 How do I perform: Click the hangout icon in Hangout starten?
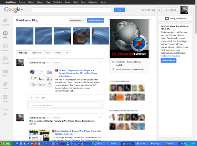click(167, 19)
